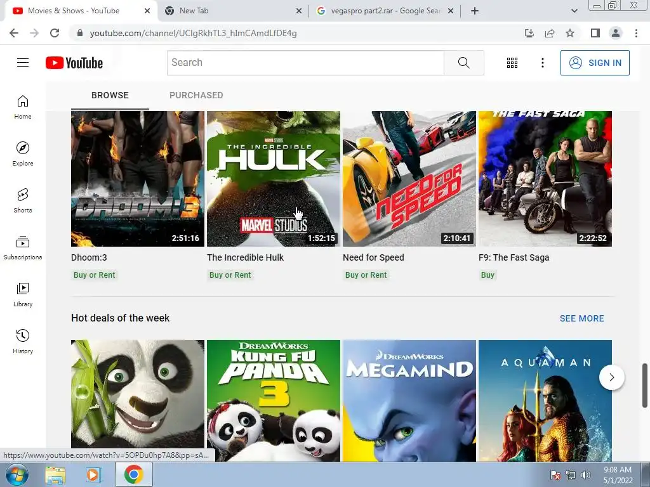Image resolution: width=650 pixels, height=487 pixels.
Task: Go back with browser back arrow
Action: [x=14, y=33]
